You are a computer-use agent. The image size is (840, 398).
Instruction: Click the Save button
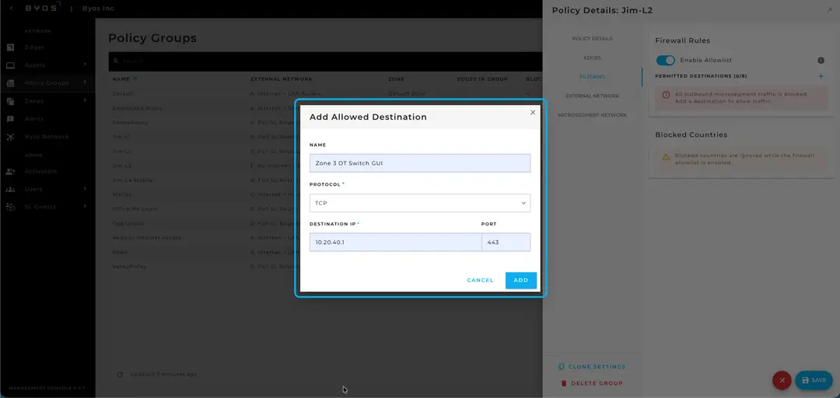814,380
